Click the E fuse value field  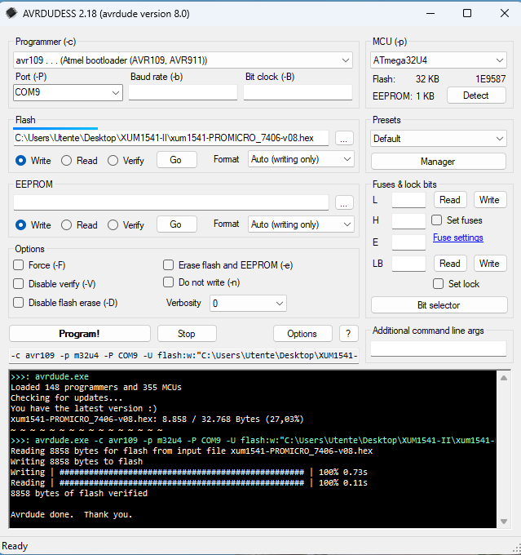click(x=408, y=242)
